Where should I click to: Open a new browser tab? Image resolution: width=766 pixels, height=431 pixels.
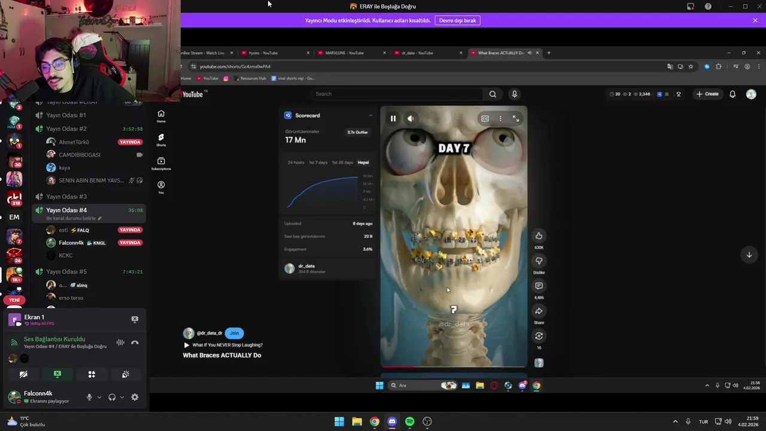coord(549,53)
